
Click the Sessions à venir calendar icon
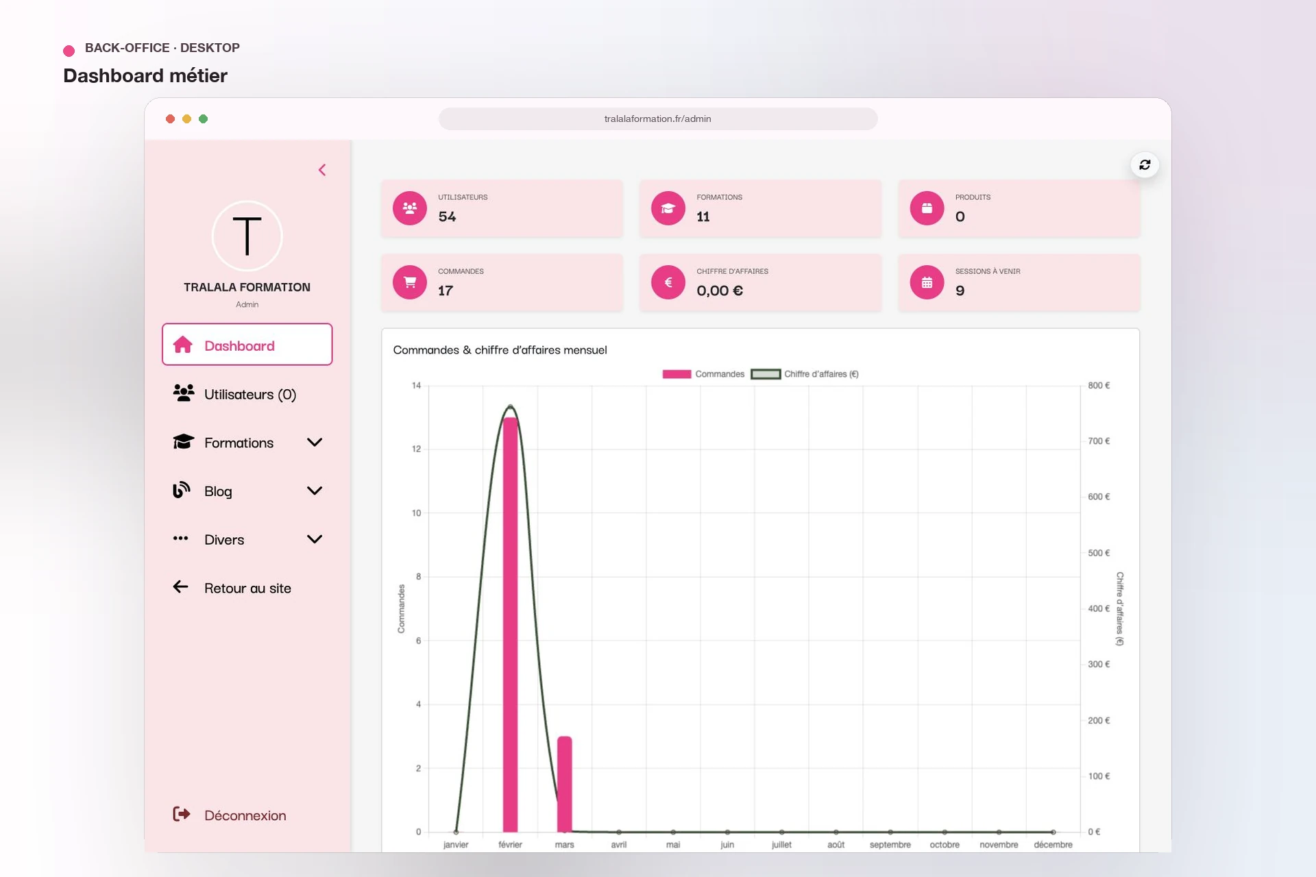[927, 282]
